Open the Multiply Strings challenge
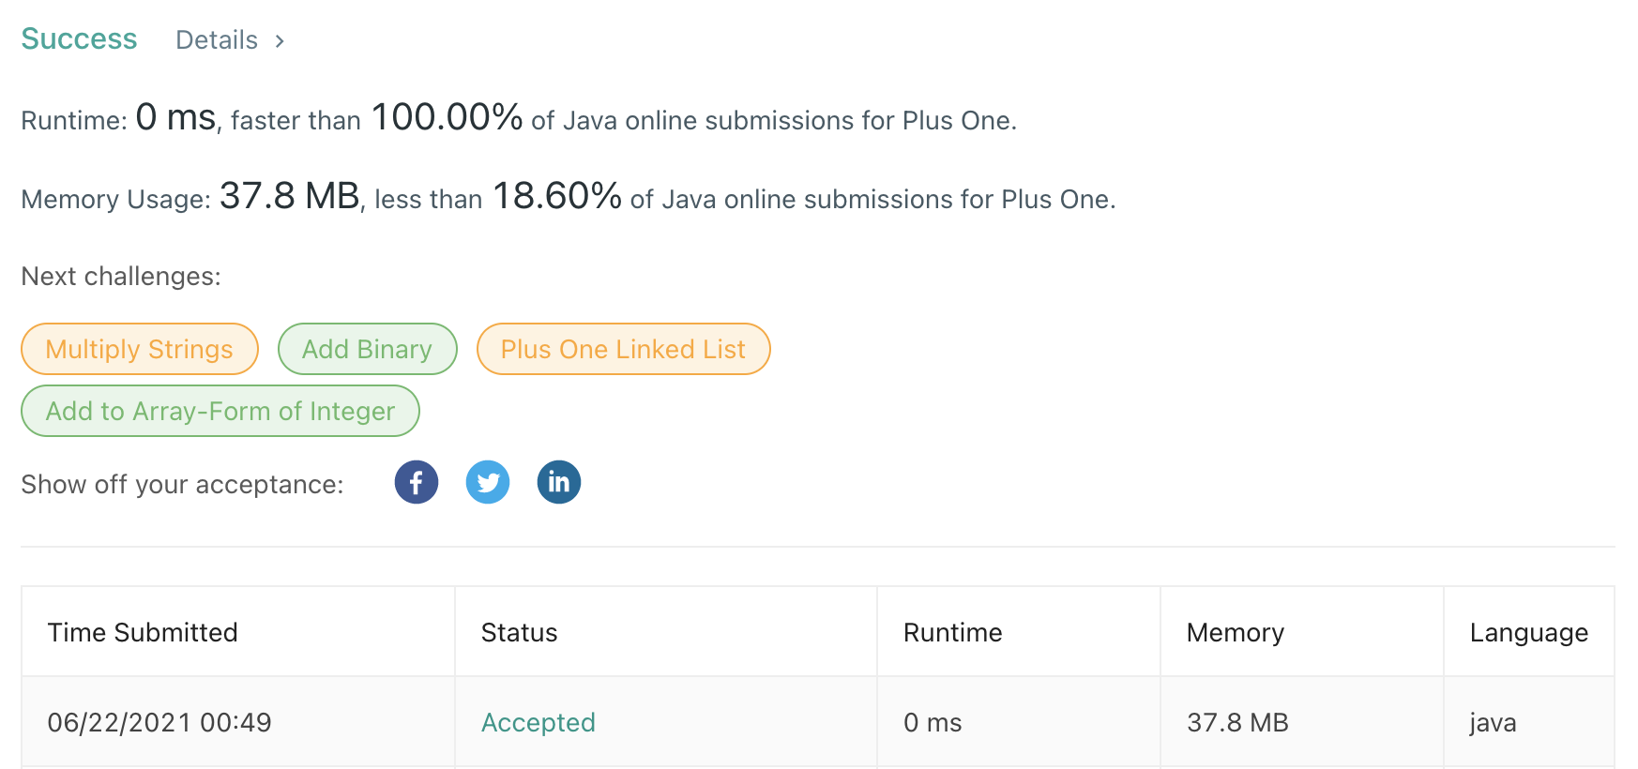The image size is (1638, 769). (x=140, y=349)
